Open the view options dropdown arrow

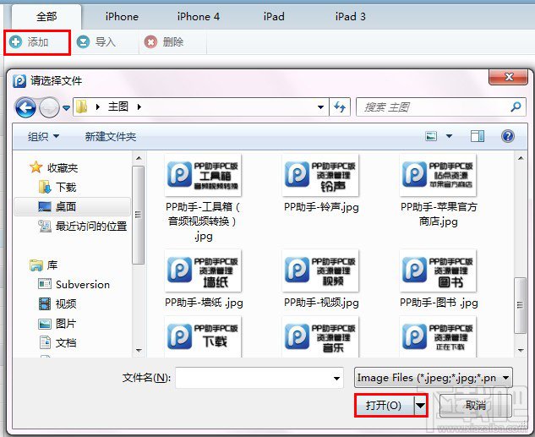coord(450,136)
